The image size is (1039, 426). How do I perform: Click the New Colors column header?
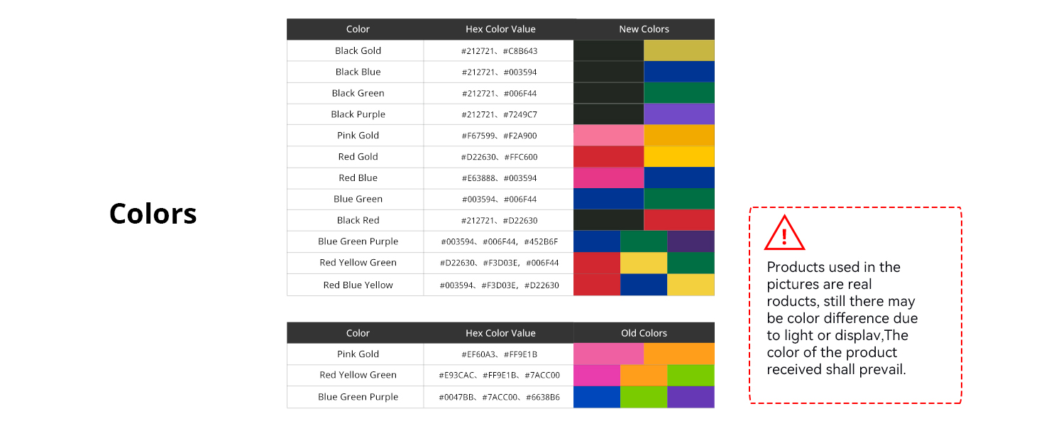pyautogui.click(x=644, y=29)
